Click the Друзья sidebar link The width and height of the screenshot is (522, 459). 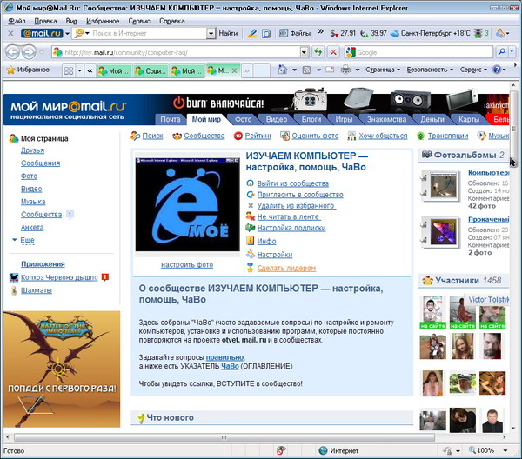33,150
